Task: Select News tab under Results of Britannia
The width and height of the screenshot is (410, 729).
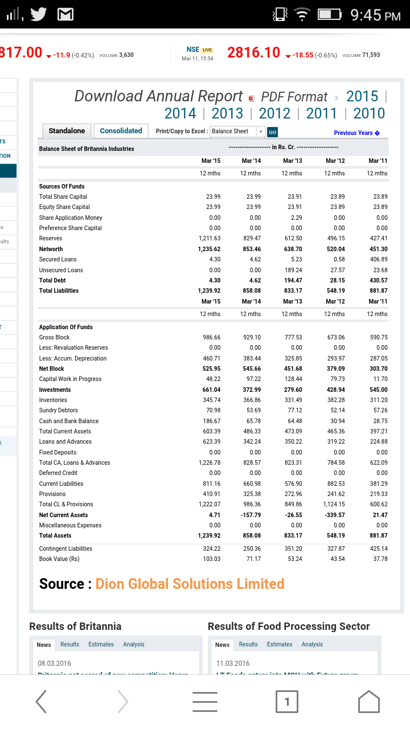Action: click(44, 645)
